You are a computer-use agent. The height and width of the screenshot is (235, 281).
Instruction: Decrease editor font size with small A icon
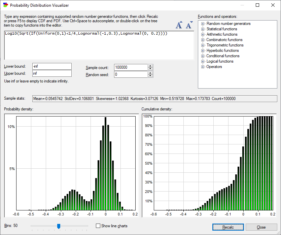click(189, 25)
